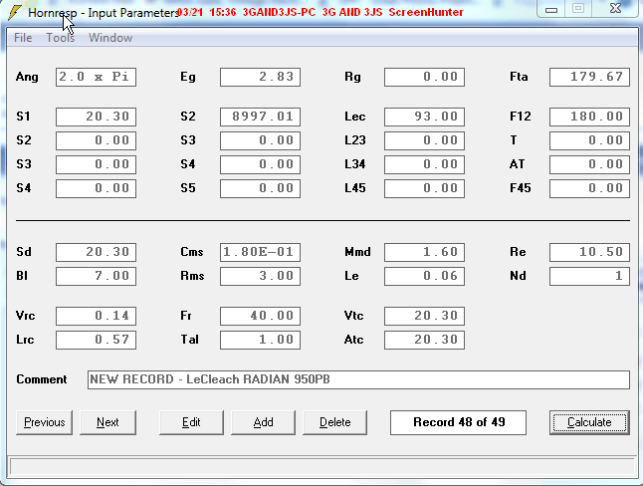Click the Le field showing 0.06
643x486 pixels.
pyautogui.click(x=424, y=276)
